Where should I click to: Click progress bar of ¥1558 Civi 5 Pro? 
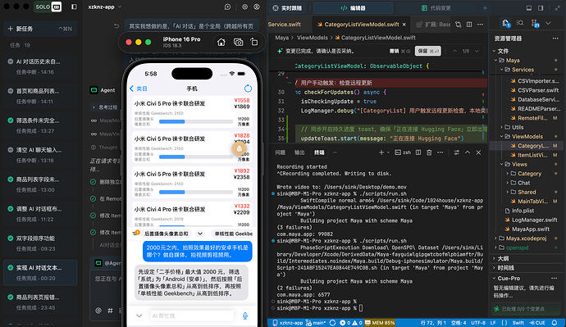(x=196, y=121)
